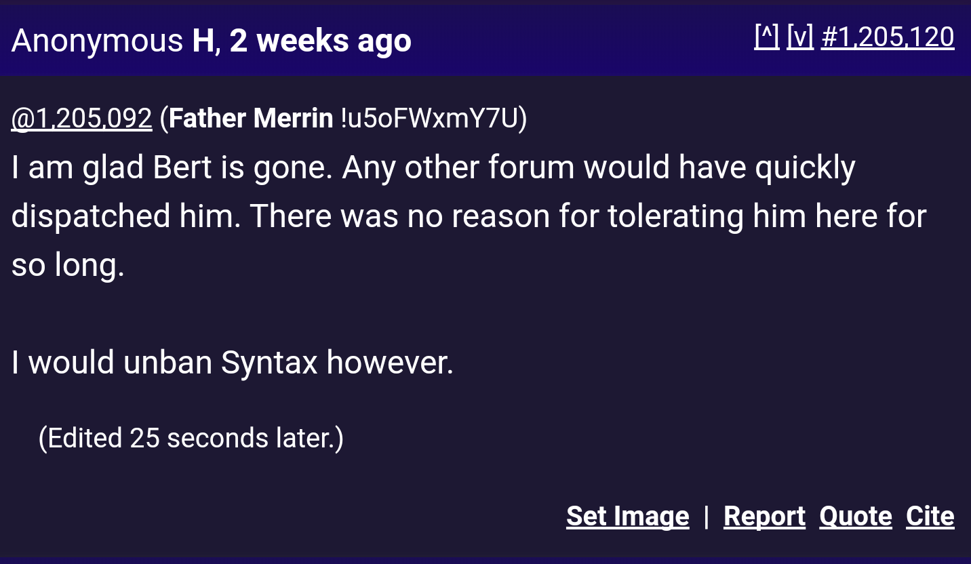The image size is (971, 564).
Task: Click the [^] jump-up arrow link
Action: click(x=766, y=37)
